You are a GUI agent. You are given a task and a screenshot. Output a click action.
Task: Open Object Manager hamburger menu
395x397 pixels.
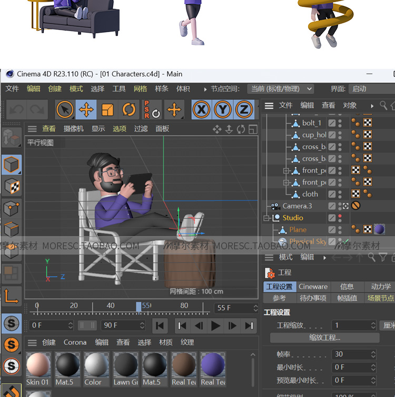click(269, 106)
